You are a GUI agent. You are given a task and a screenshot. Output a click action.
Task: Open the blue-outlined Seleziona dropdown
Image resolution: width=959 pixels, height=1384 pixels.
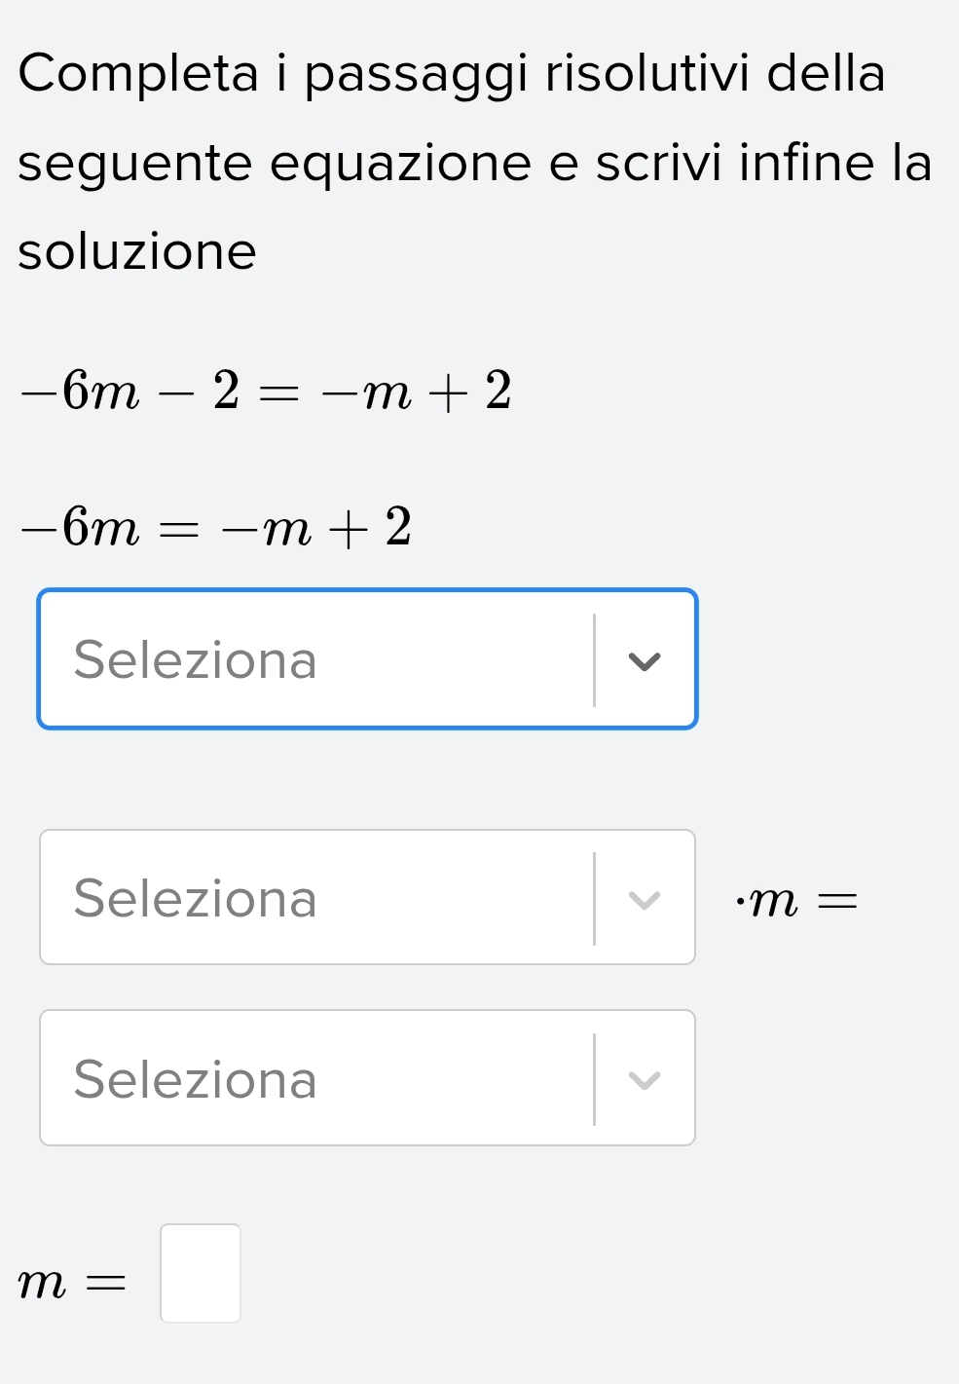coord(367,659)
